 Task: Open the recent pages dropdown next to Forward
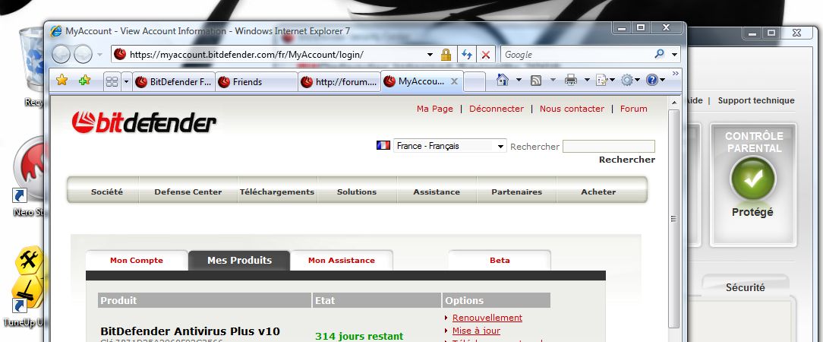pyautogui.click(x=99, y=55)
